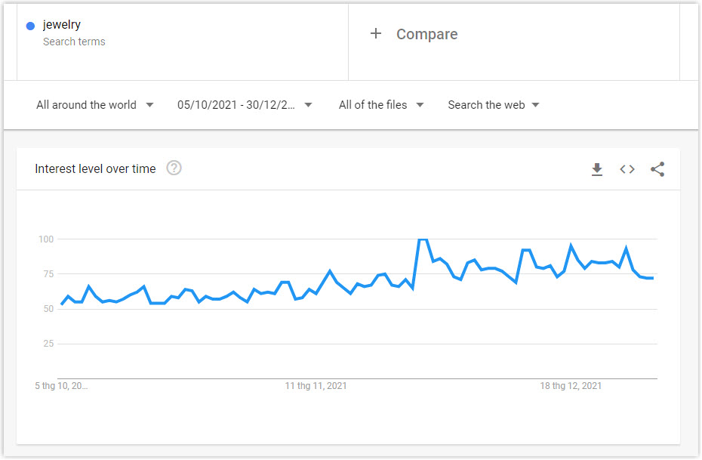702x460 pixels.
Task: Click the 5 thg 10 start date label
Action: point(61,386)
